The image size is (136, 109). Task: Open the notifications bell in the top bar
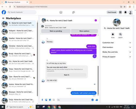pos(125,12)
